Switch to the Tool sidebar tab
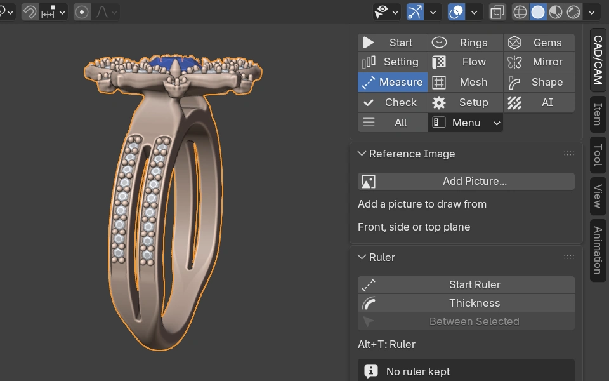Image resolution: width=609 pixels, height=381 pixels. point(598,155)
